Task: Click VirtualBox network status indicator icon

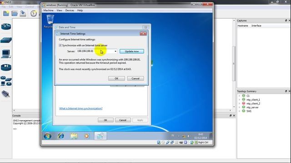Action: 172,142
